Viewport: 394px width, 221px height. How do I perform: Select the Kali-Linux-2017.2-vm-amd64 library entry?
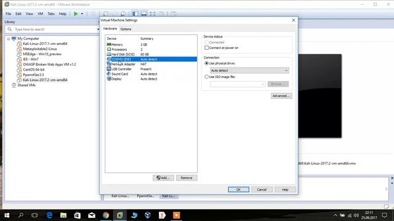click(45, 80)
